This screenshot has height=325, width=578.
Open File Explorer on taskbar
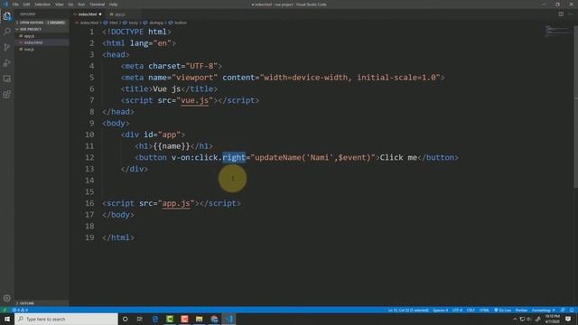coord(199,319)
